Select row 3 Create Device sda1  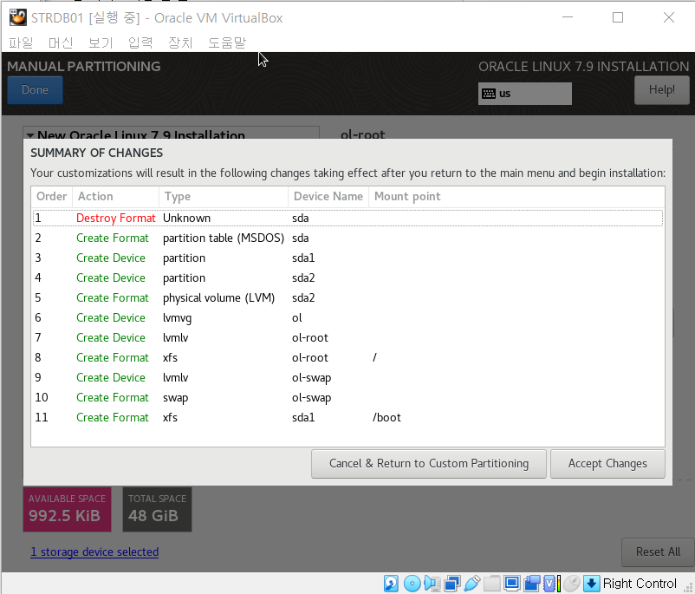348,258
